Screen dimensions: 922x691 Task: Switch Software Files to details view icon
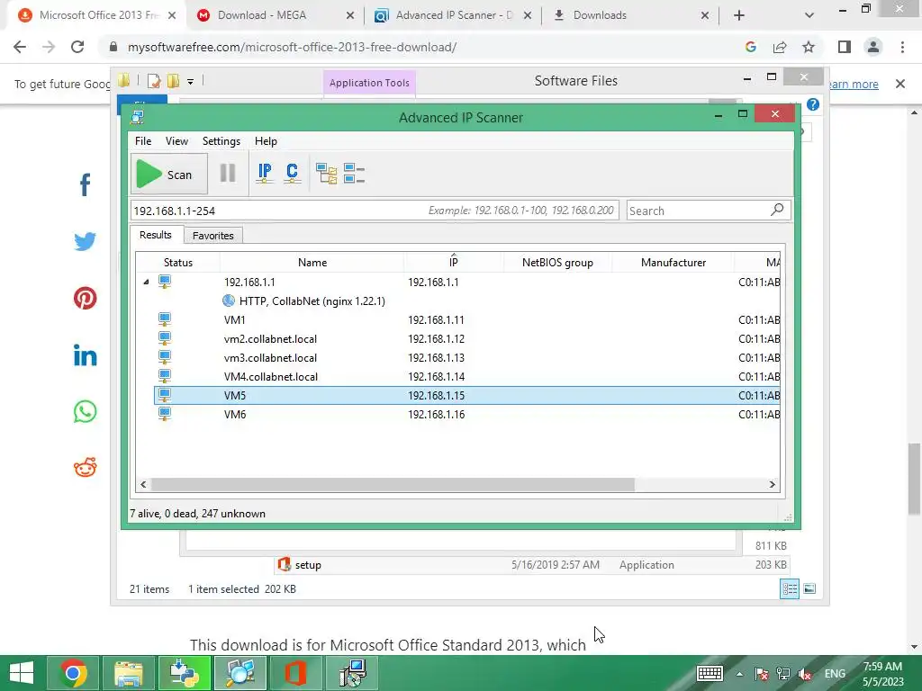pyautogui.click(x=790, y=588)
